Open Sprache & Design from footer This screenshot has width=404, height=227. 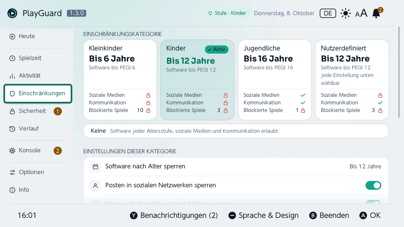(263, 216)
